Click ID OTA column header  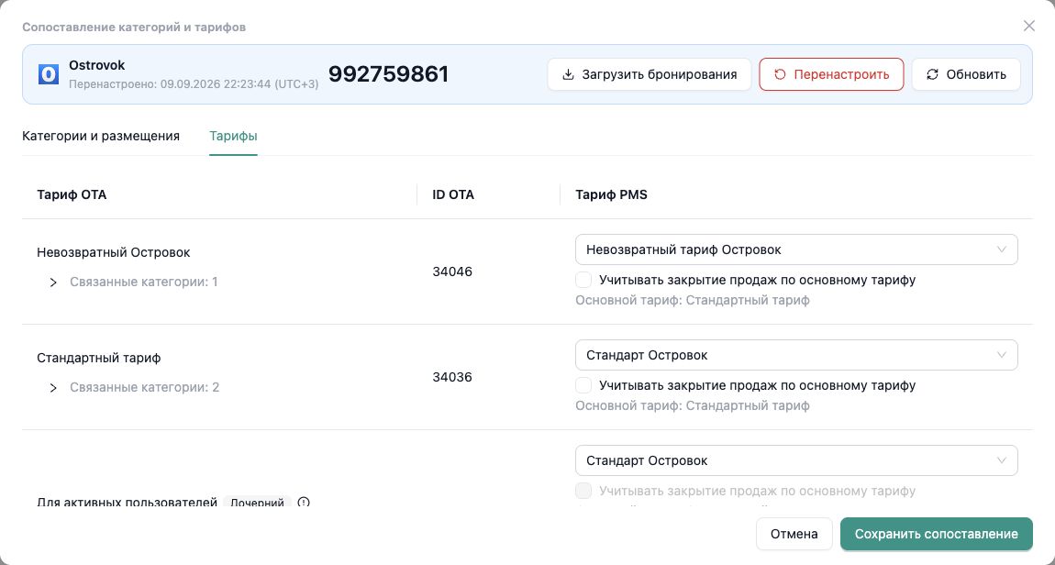click(x=453, y=195)
